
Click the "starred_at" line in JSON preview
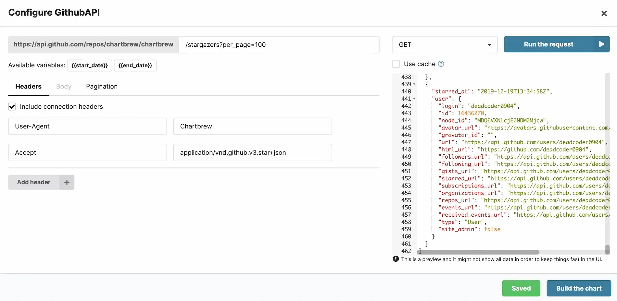pos(492,91)
